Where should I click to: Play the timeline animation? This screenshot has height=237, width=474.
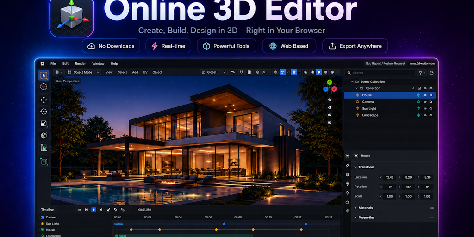[94, 210]
